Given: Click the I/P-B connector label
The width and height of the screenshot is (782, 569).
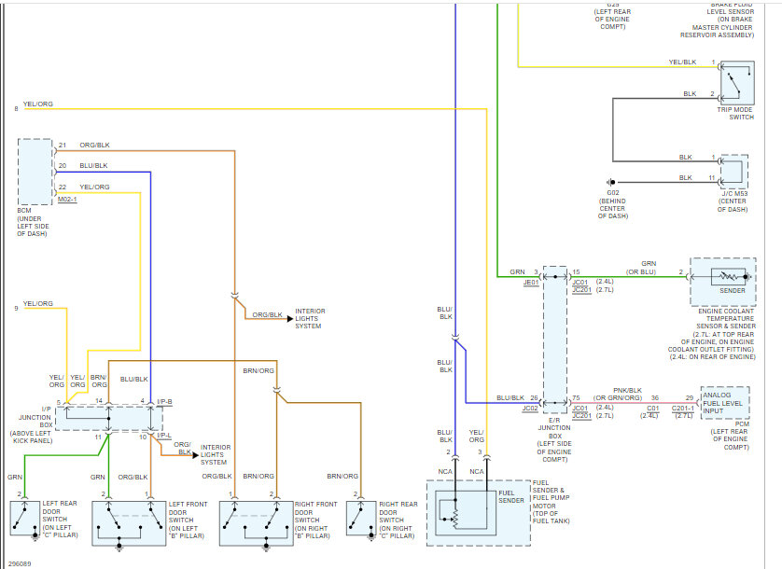Looking at the screenshot, I should pos(164,401).
